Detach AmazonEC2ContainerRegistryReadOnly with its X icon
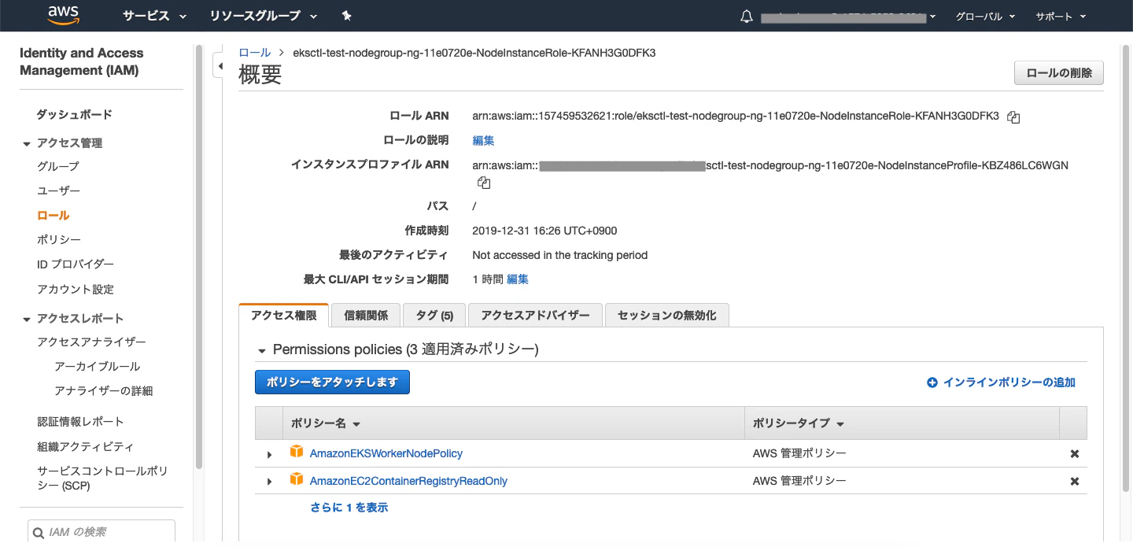Image resolution: width=1133 pixels, height=547 pixels. (1074, 480)
